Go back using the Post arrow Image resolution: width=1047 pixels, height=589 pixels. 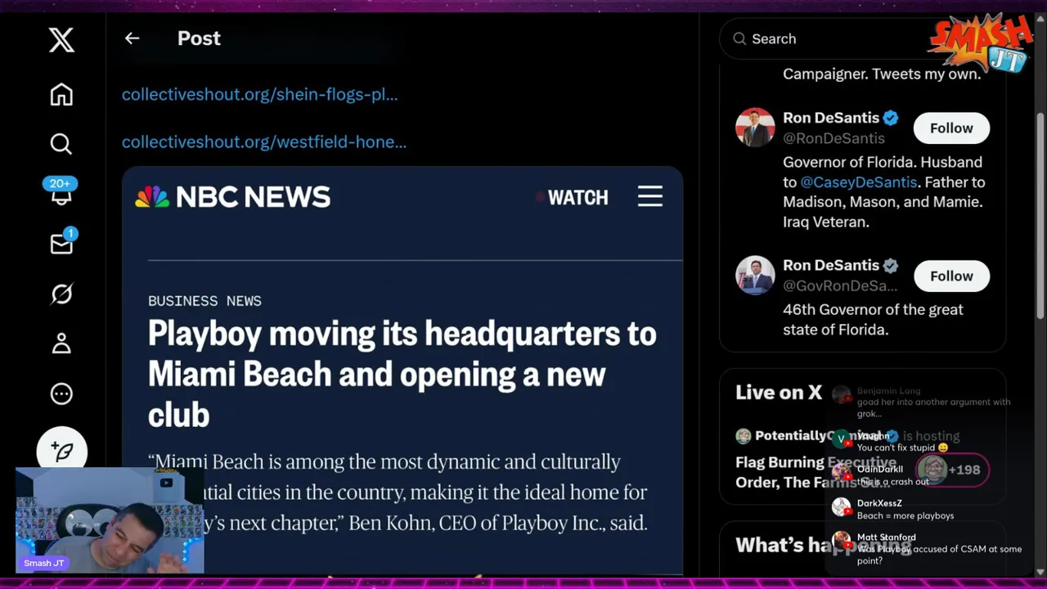point(132,38)
